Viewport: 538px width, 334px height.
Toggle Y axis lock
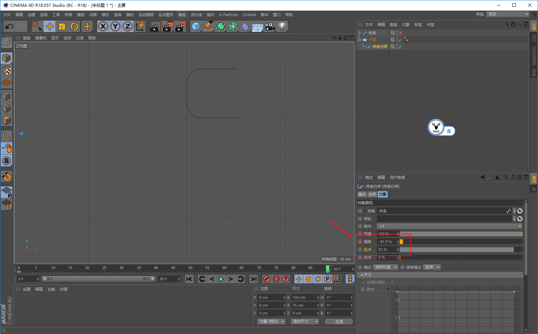115,26
